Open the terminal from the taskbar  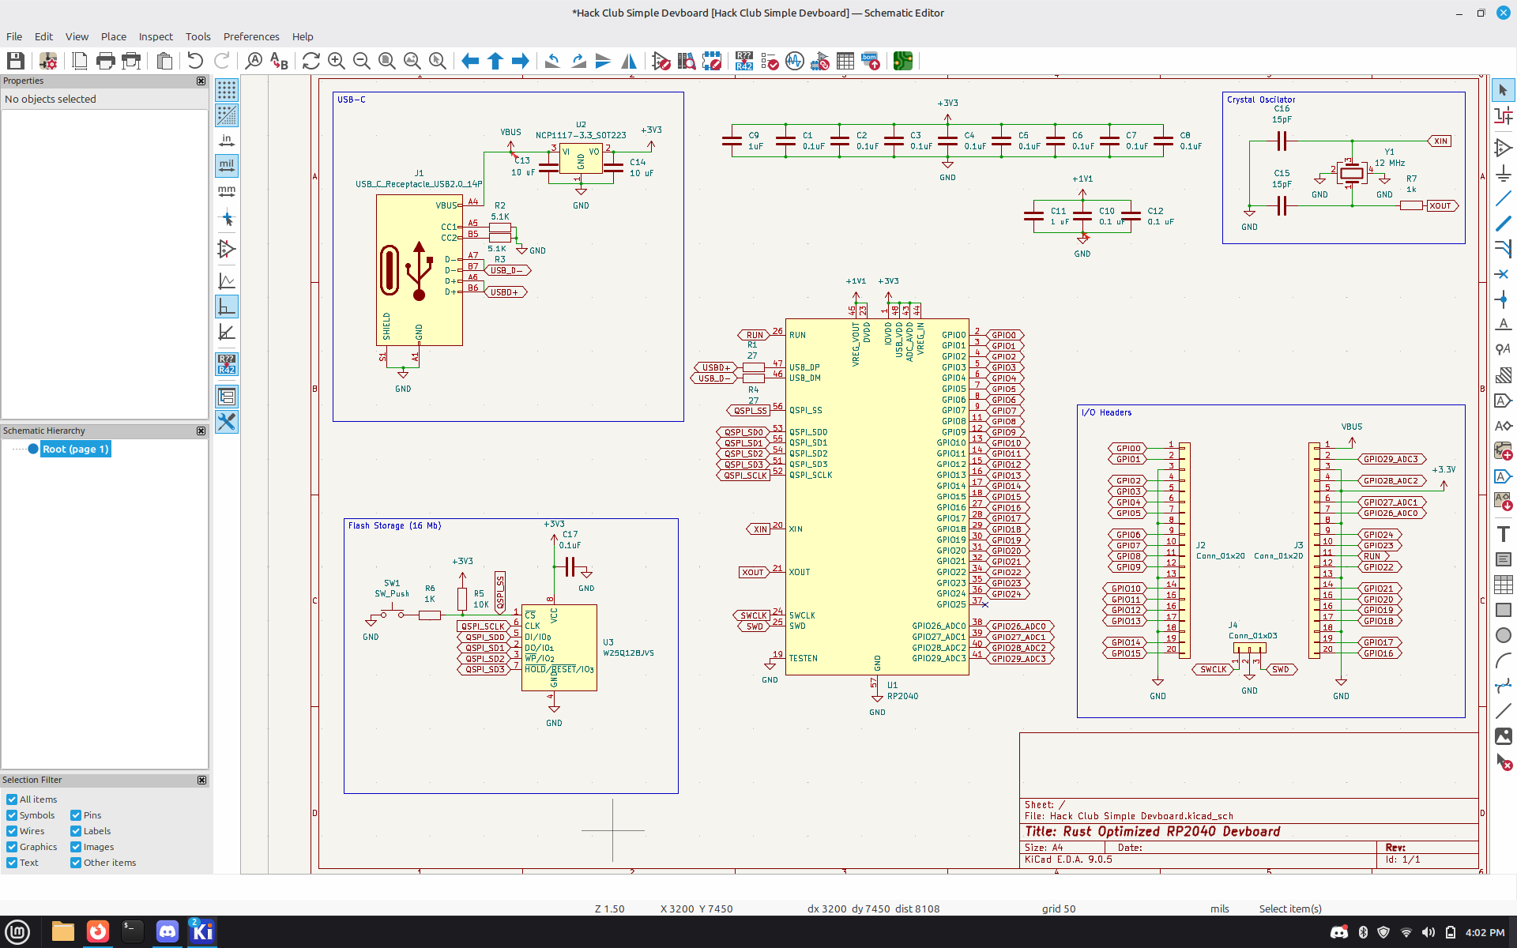pyautogui.click(x=132, y=931)
